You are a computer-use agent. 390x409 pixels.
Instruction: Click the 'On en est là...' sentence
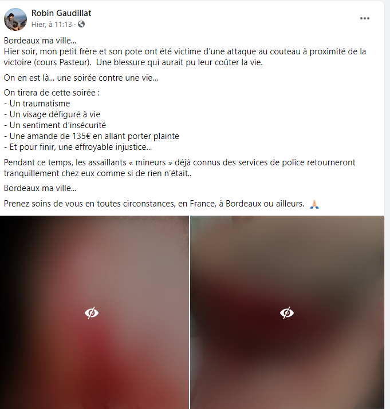tap(81, 78)
